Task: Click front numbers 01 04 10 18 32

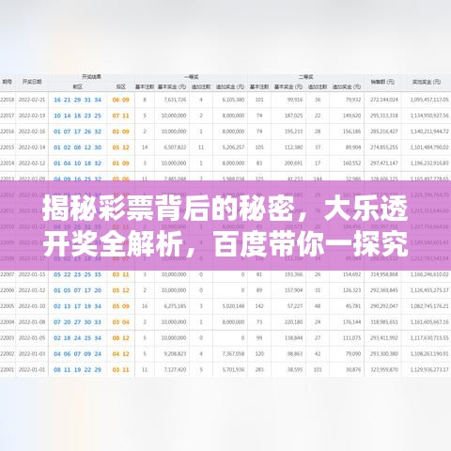Action: [x=77, y=163]
